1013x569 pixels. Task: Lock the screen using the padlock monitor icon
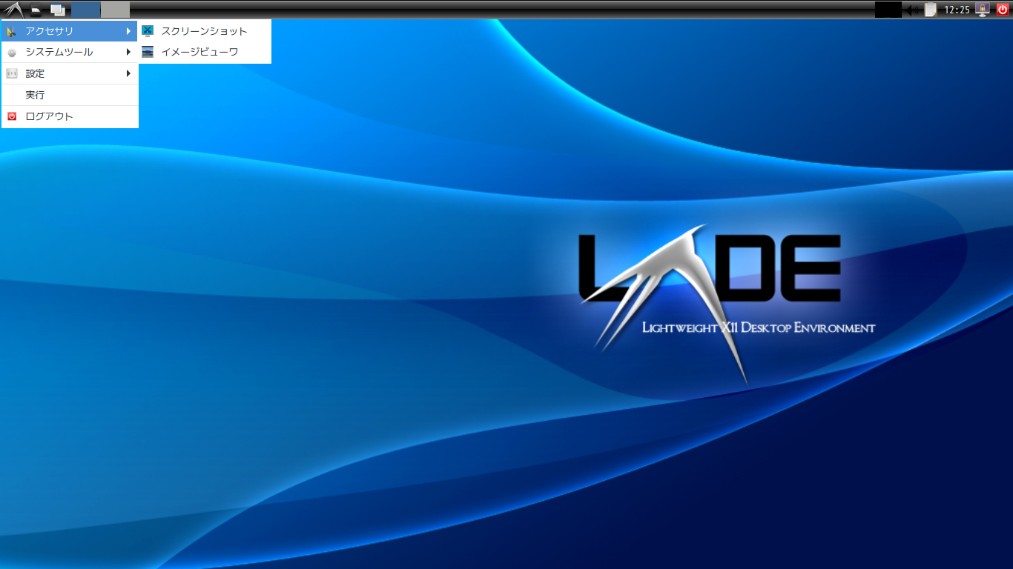(983, 10)
